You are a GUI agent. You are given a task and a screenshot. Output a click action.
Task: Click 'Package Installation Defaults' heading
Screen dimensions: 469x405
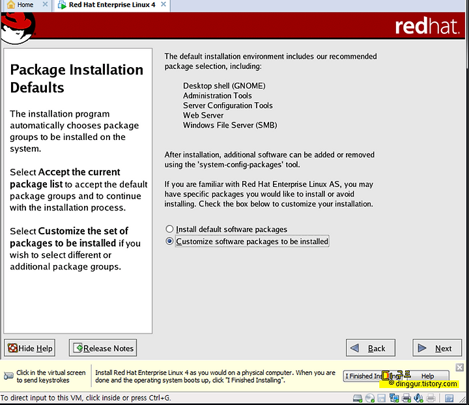point(77,78)
